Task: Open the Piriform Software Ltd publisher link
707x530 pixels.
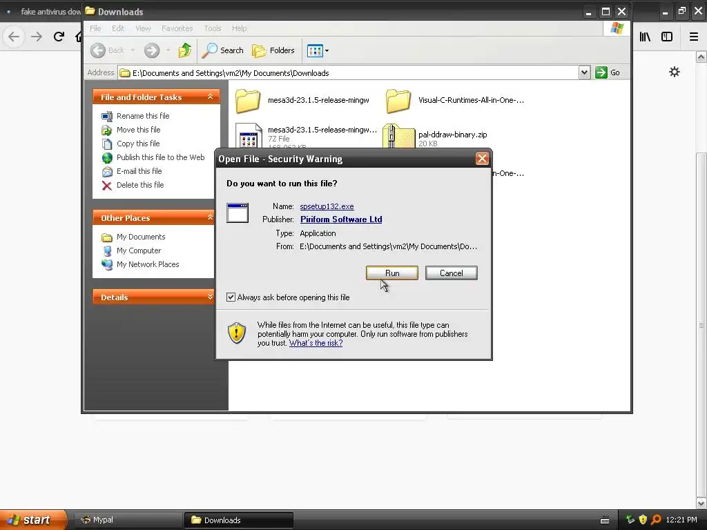Action: point(341,219)
